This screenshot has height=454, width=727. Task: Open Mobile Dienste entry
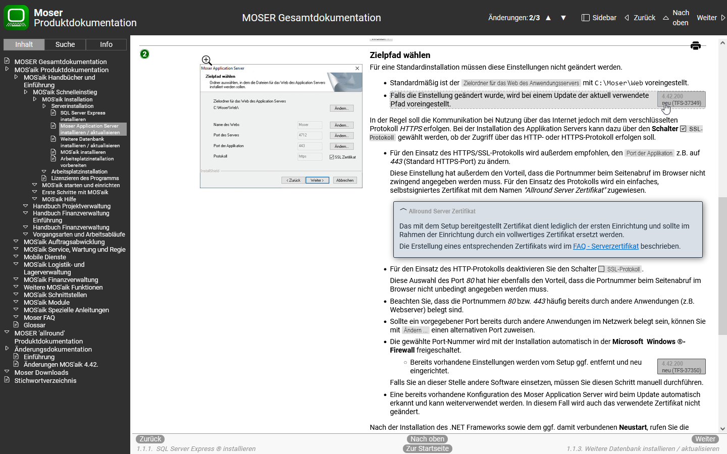44,257
